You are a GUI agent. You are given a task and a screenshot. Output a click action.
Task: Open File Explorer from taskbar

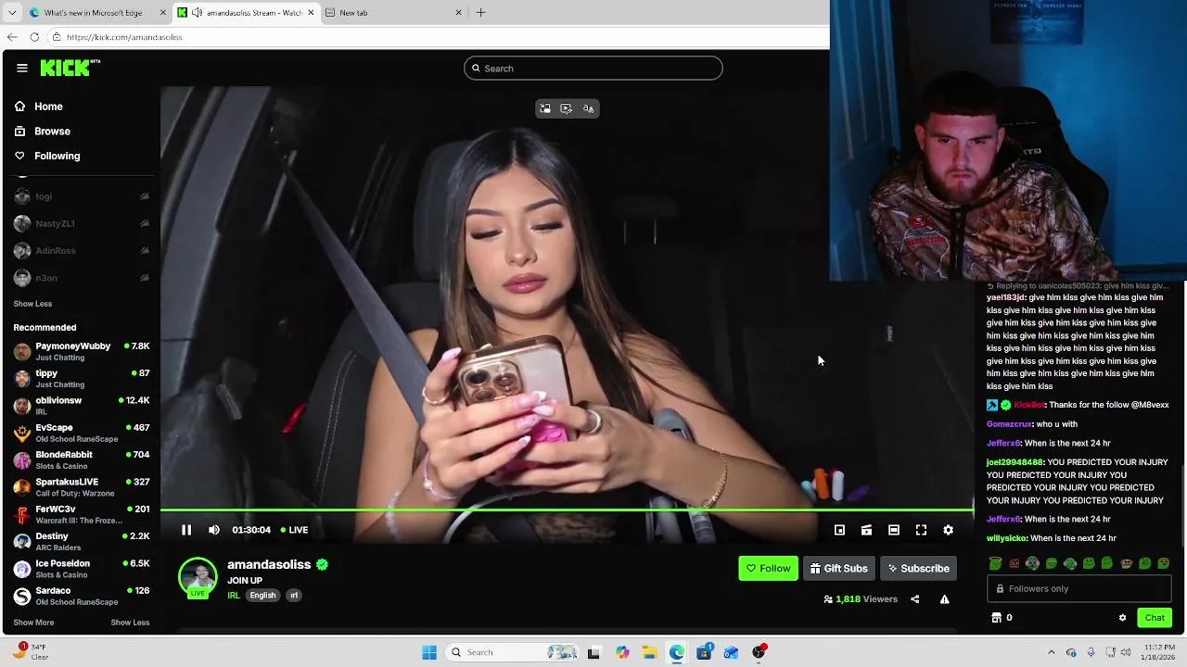pos(649,652)
